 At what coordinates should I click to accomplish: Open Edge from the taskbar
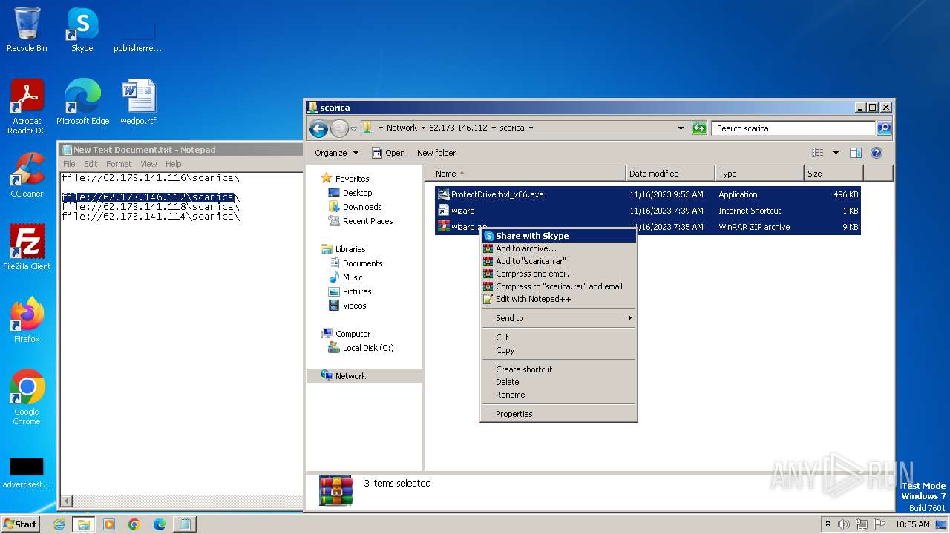[x=160, y=524]
